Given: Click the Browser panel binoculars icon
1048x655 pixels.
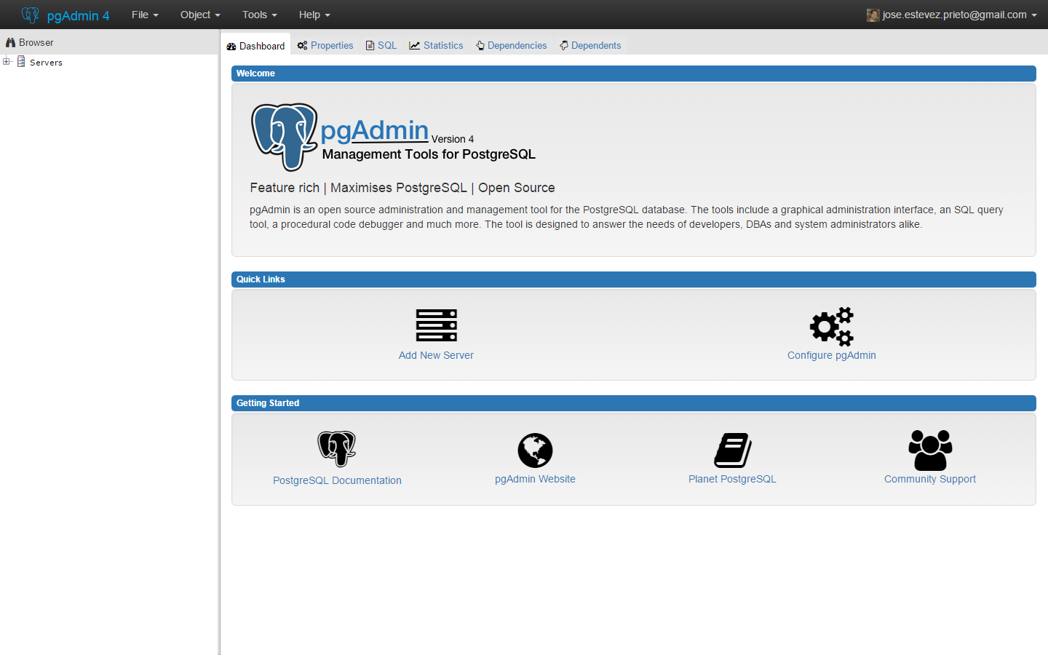Looking at the screenshot, I should pos(11,42).
